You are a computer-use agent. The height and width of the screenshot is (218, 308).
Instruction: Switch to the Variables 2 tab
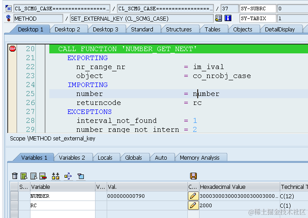point(72,157)
